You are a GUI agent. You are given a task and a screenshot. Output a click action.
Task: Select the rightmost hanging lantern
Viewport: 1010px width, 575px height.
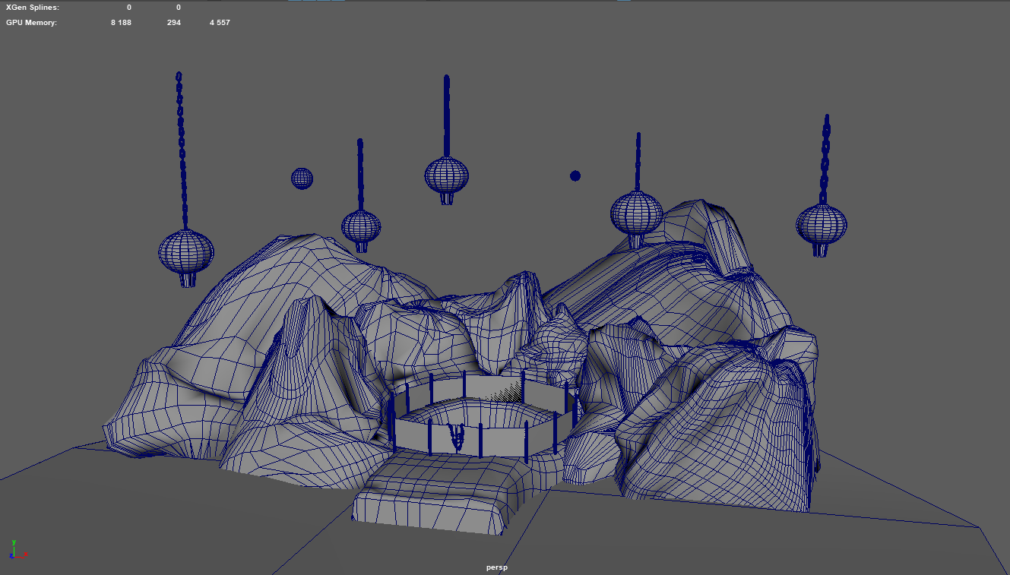(821, 225)
